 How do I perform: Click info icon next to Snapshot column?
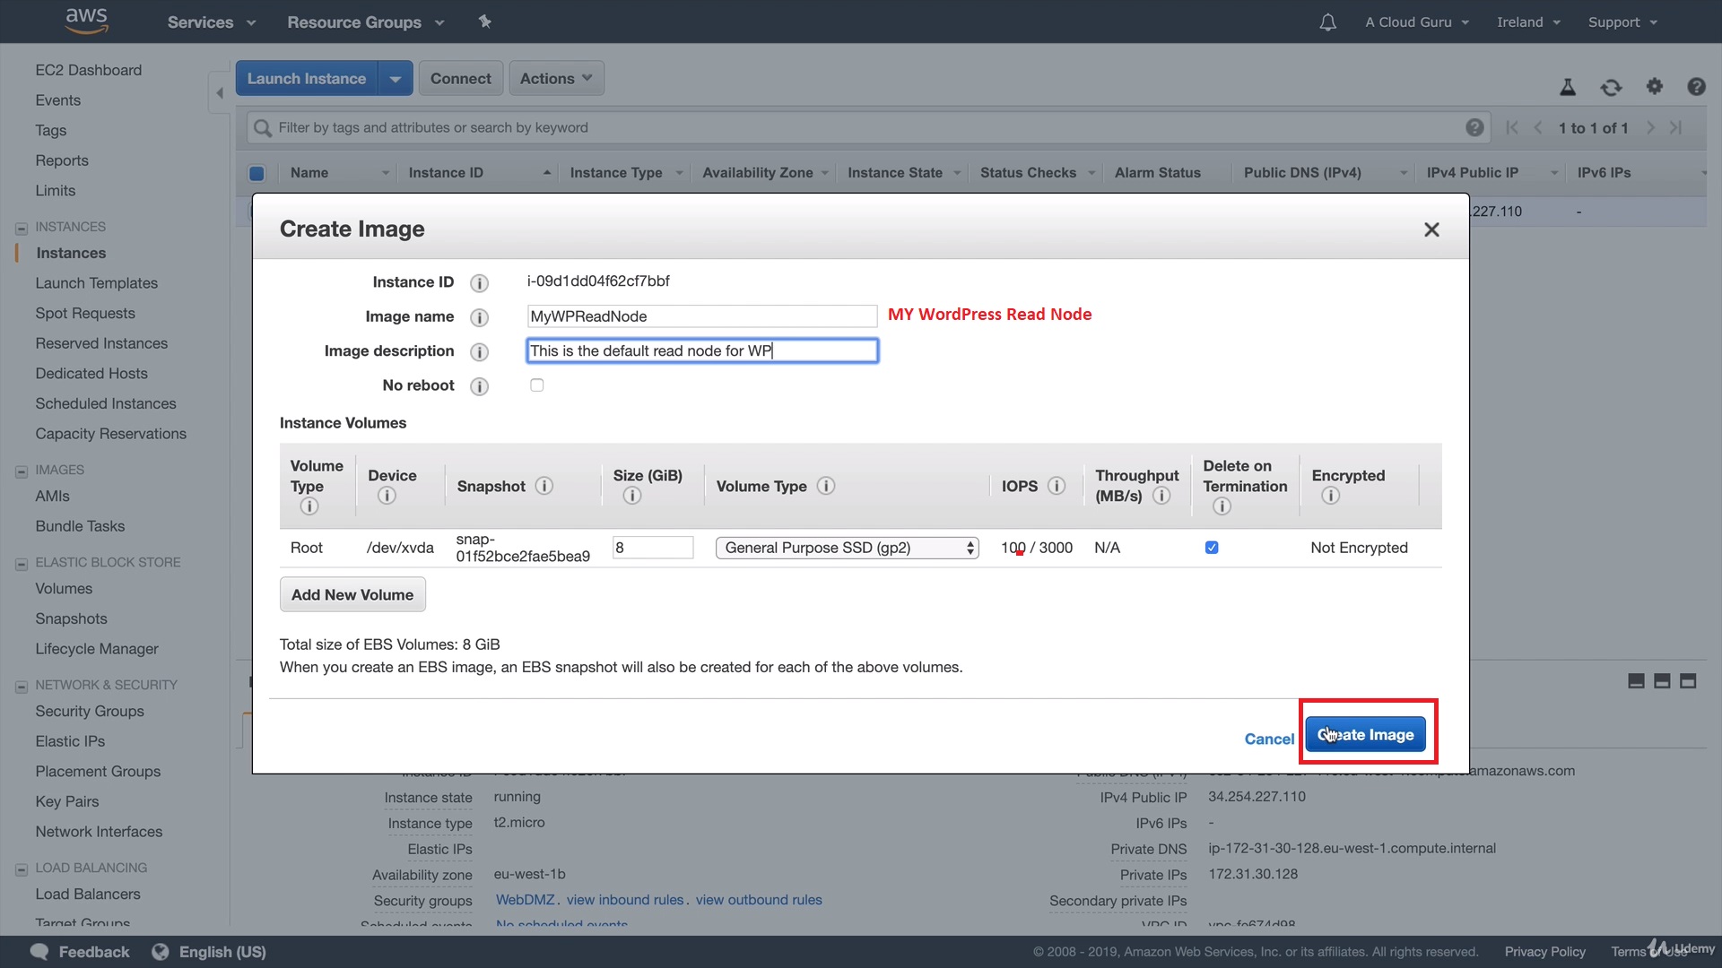click(544, 486)
